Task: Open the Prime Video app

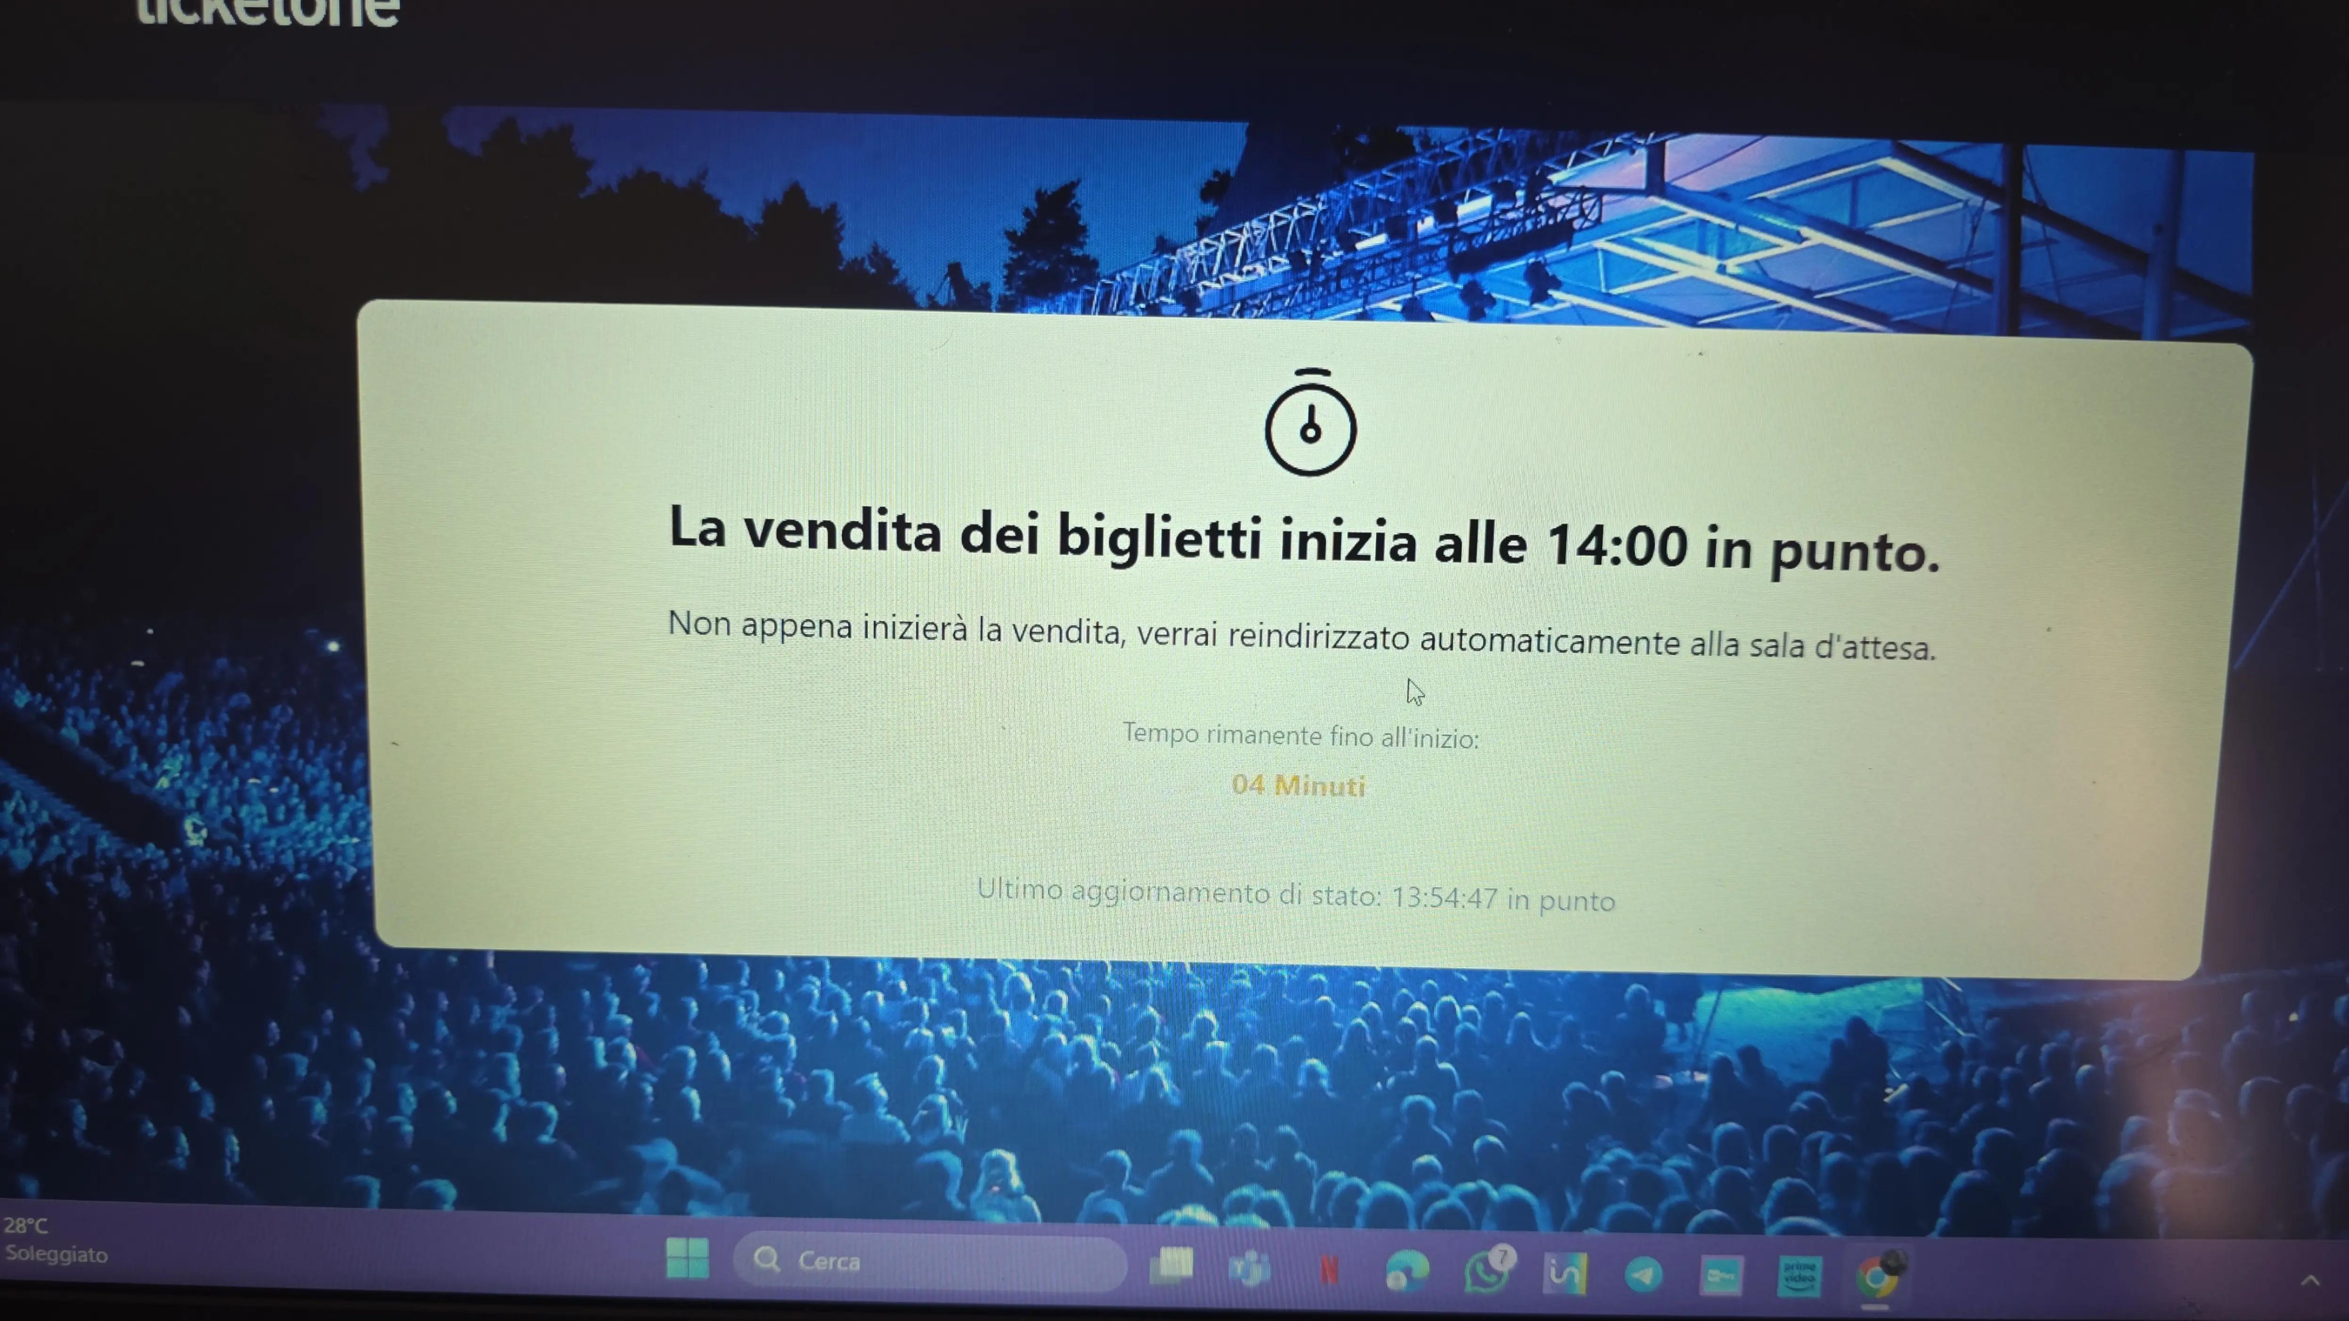Action: coord(1799,1275)
